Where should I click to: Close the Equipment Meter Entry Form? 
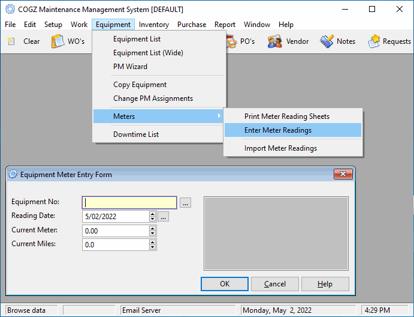[343, 174]
